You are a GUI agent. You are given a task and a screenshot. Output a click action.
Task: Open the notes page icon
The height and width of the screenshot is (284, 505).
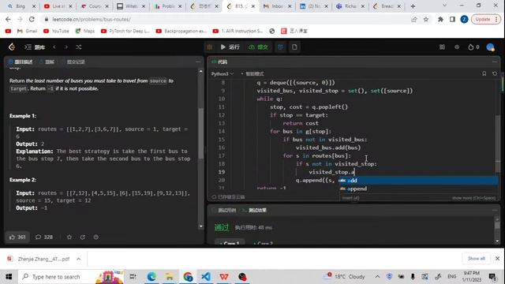click(x=294, y=47)
